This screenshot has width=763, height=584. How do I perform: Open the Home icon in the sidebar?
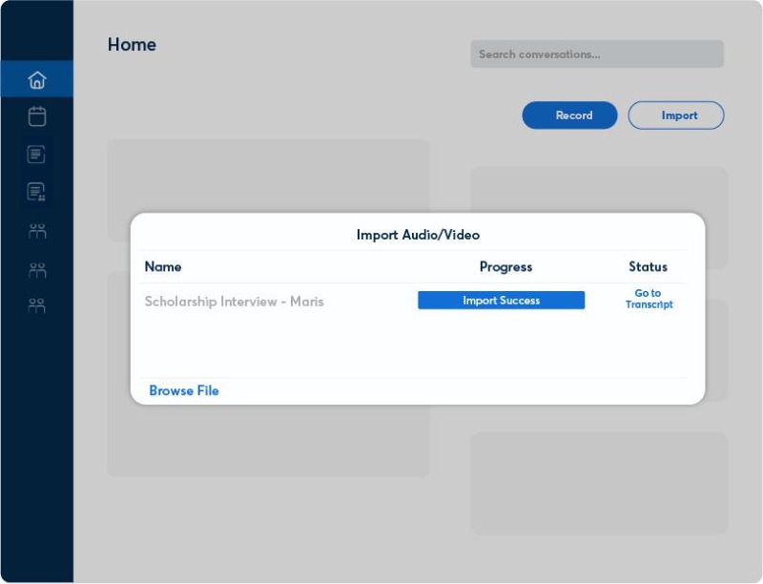point(37,79)
